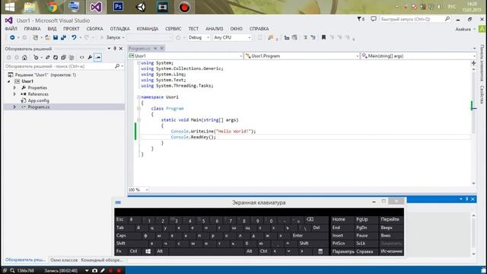This screenshot has height=274, width=487.
Task: Select App.config in Solution Explorer
Action: tap(39, 100)
